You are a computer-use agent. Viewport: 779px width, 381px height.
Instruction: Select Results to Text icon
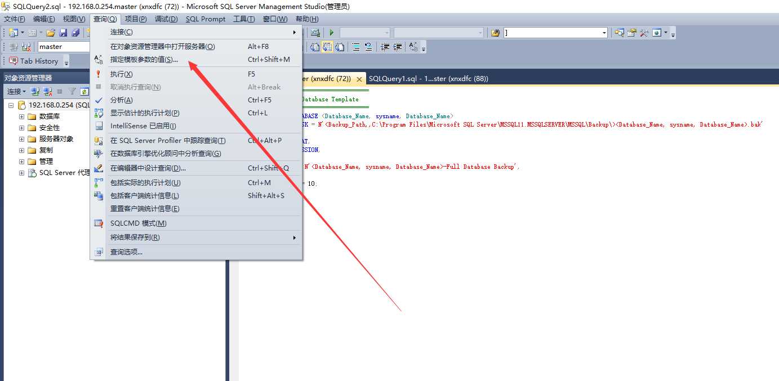pos(314,47)
